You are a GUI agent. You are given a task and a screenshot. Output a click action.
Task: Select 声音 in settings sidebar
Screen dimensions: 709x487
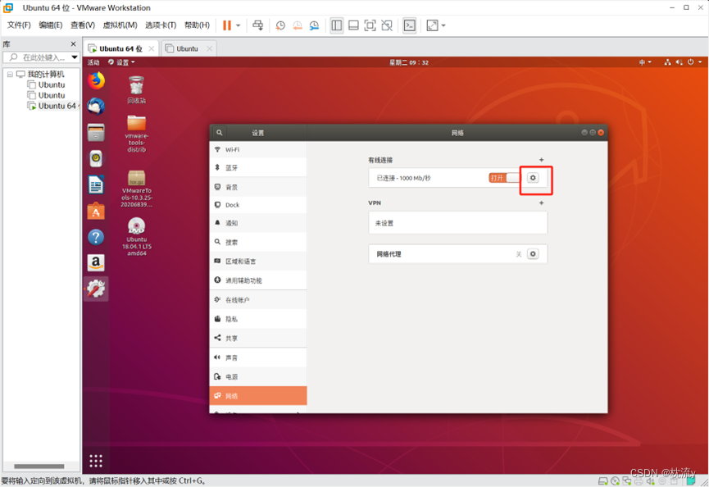point(258,357)
